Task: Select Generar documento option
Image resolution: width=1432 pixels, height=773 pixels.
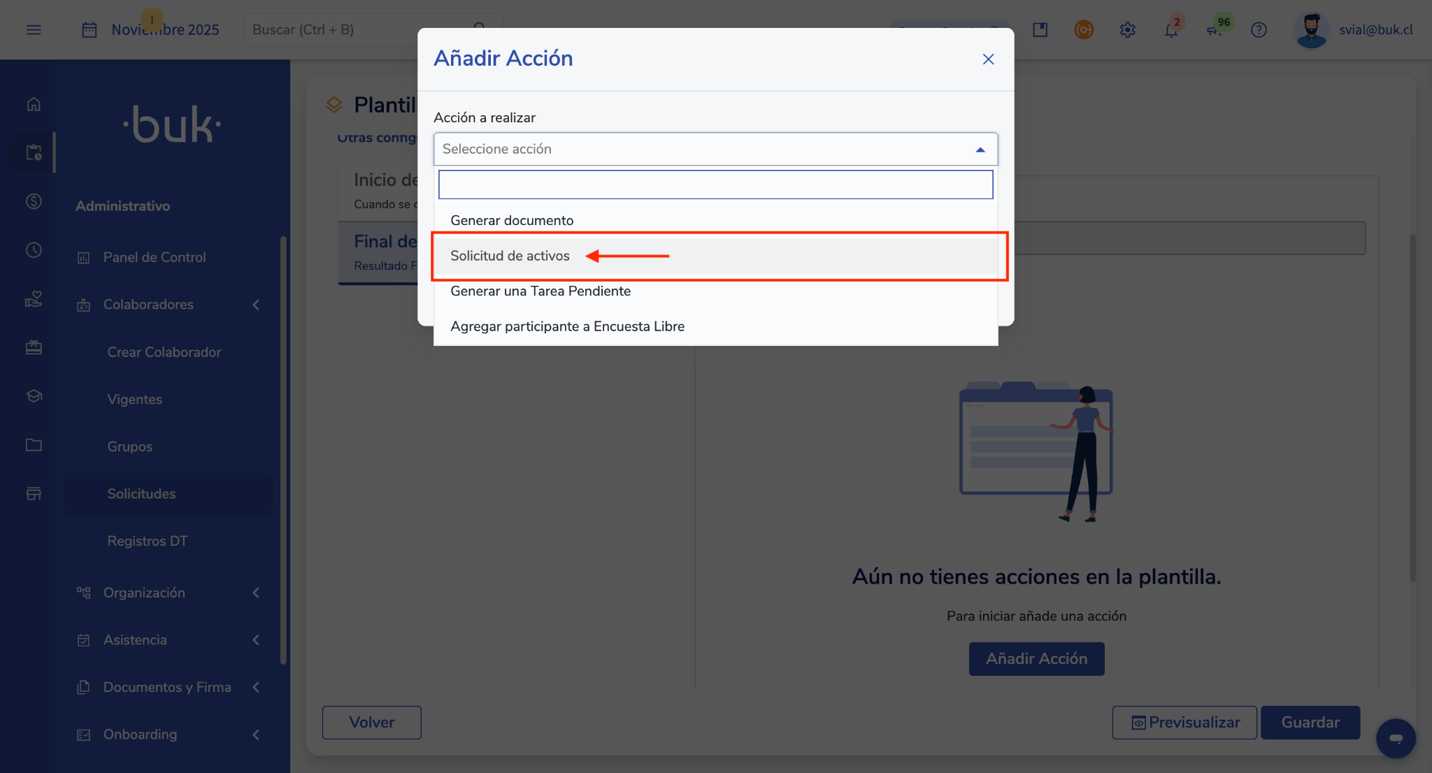Action: pos(512,220)
